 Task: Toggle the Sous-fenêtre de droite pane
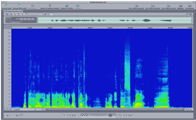169,6
